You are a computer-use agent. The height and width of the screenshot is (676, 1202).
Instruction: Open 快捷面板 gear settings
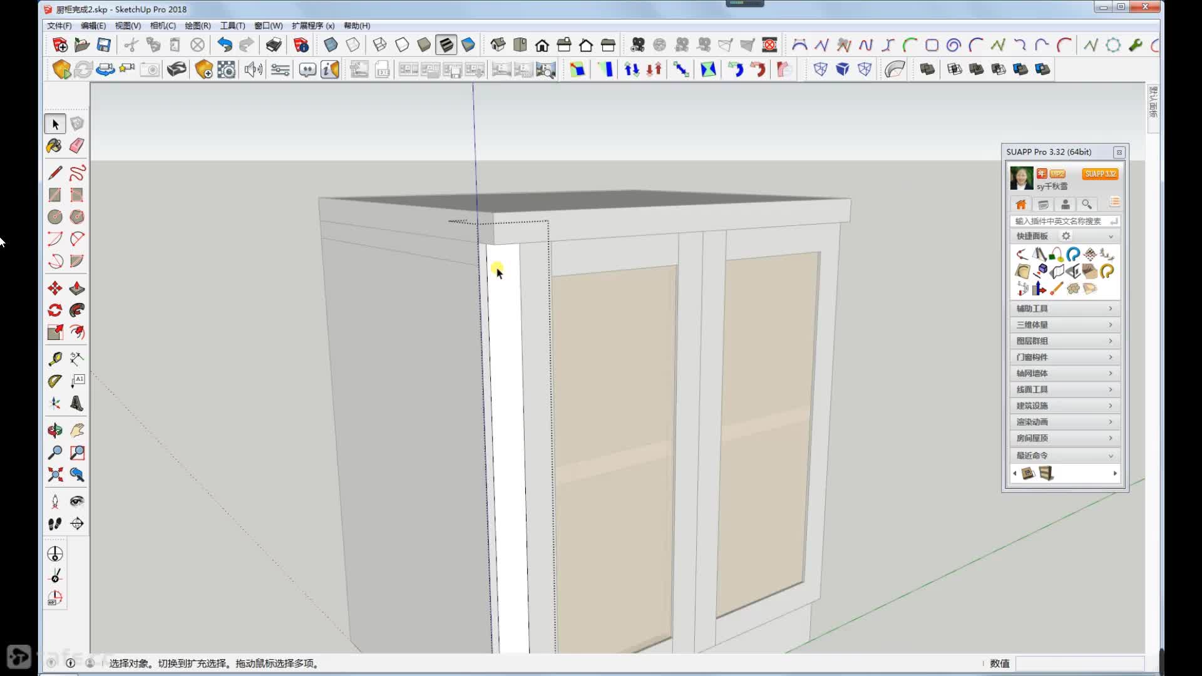pyautogui.click(x=1066, y=236)
